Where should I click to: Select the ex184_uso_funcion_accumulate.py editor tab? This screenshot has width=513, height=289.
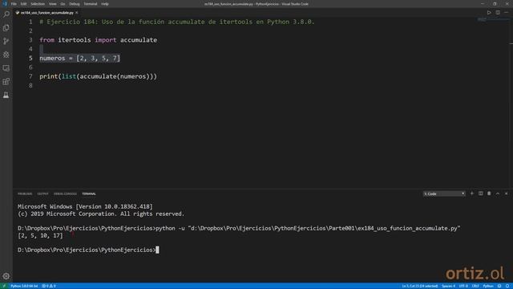(x=46, y=13)
